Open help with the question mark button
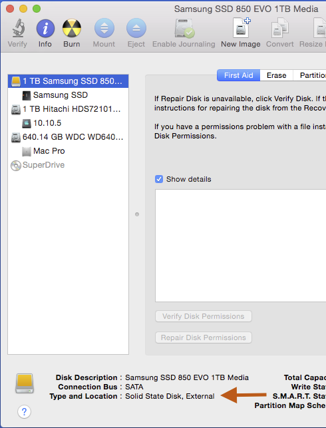Screen dimensions: 326x428 [24, 411]
